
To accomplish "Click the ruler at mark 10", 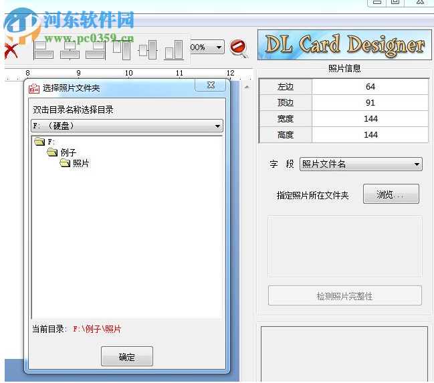I will coord(128,73).
